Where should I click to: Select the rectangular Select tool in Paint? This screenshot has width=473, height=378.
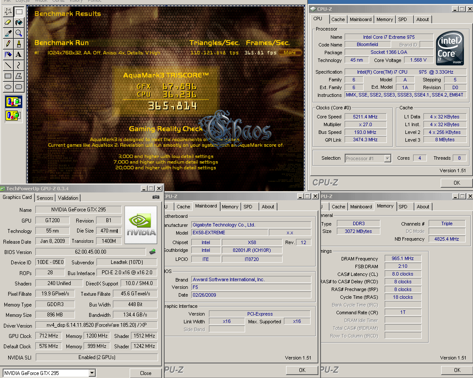click(x=19, y=12)
